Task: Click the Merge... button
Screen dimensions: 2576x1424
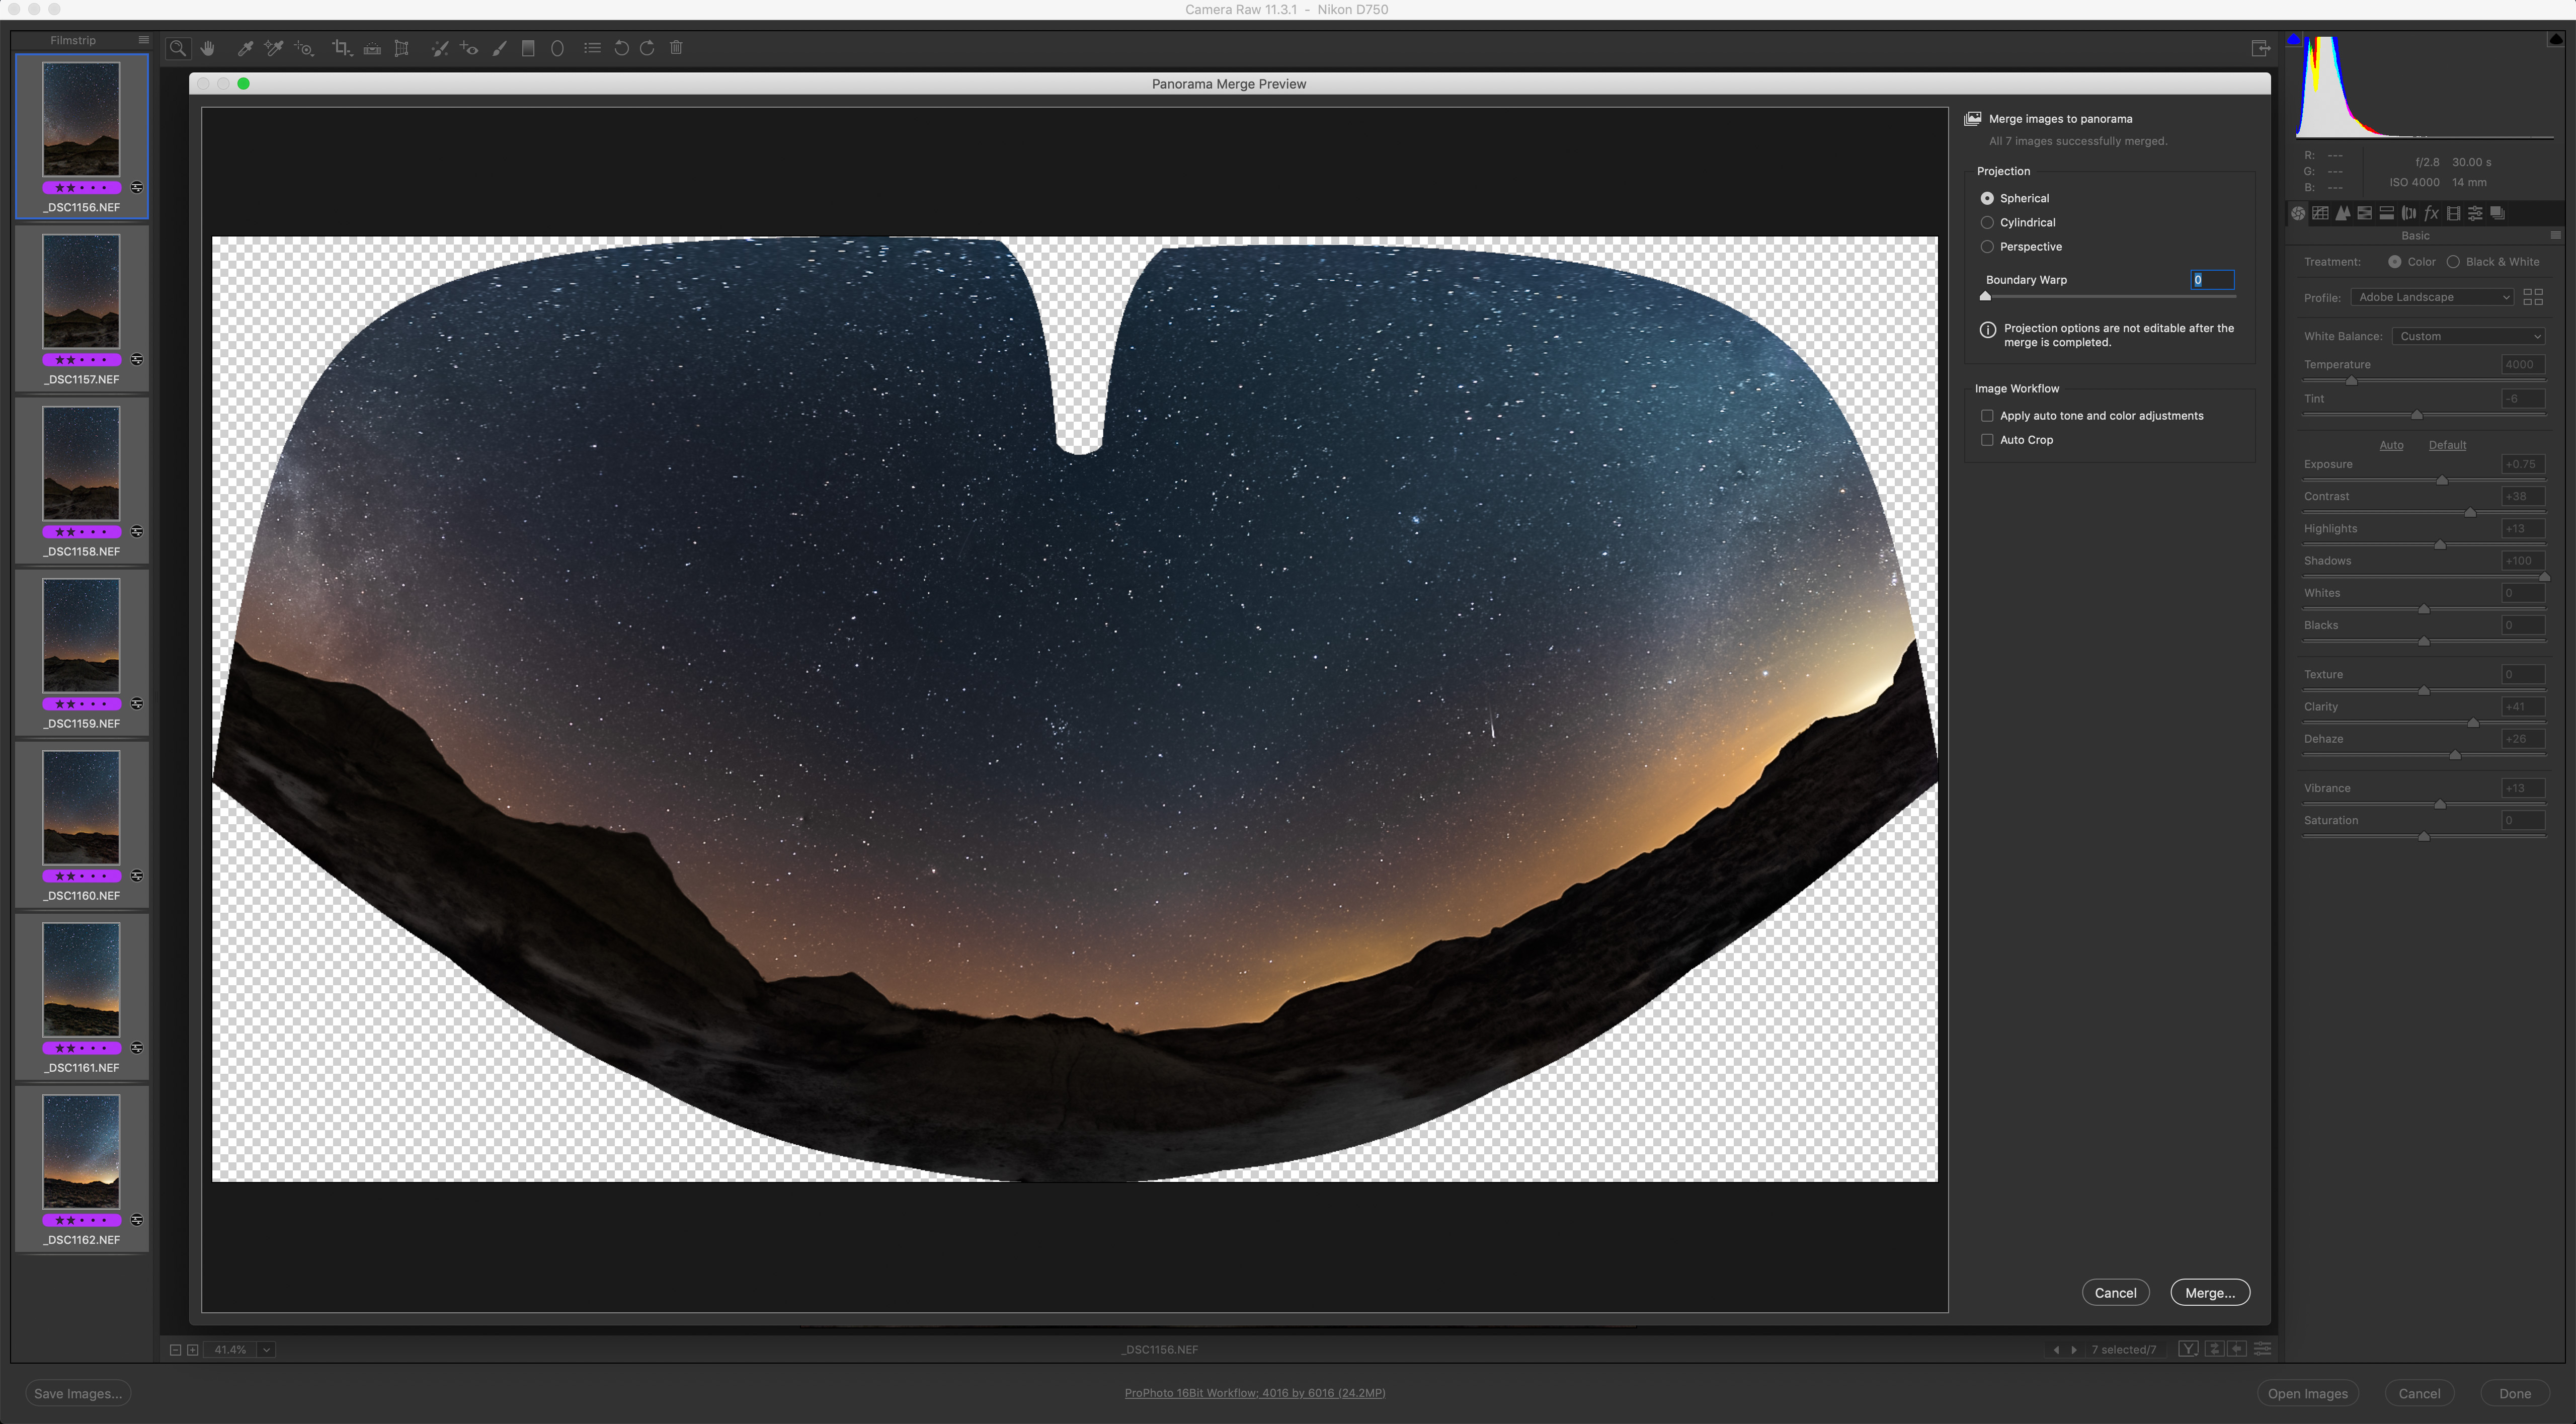Action: tap(2209, 1292)
